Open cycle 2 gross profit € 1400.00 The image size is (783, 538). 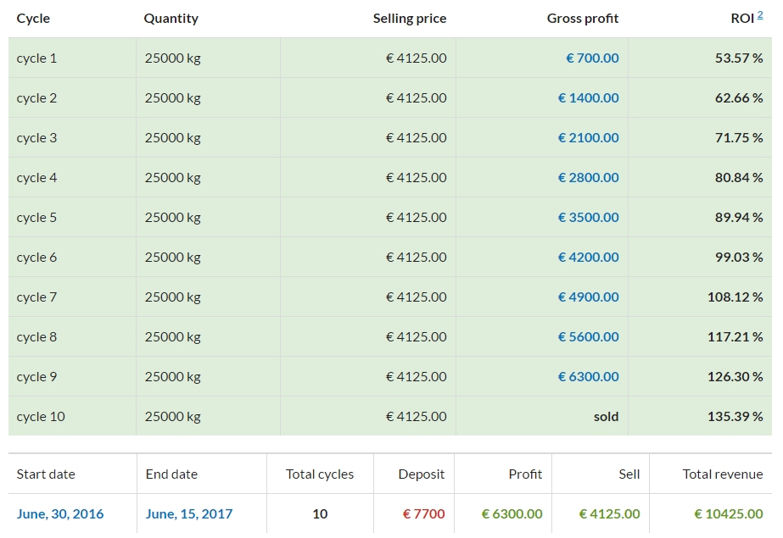(588, 98)
